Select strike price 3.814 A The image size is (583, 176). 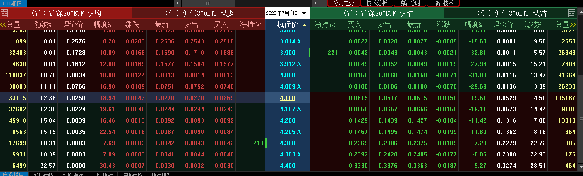coord(290,41)
